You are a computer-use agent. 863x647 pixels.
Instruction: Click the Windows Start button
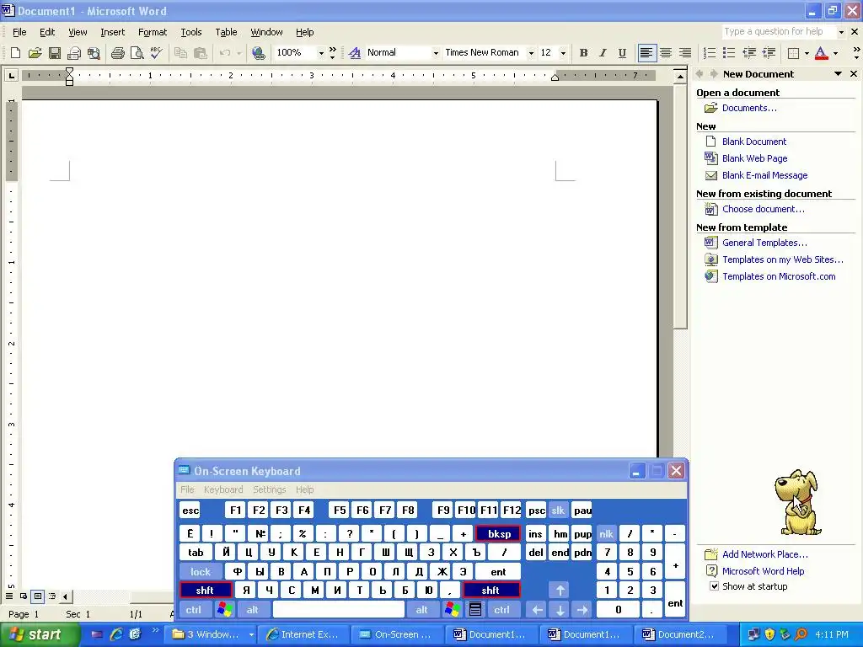(39, 634)
